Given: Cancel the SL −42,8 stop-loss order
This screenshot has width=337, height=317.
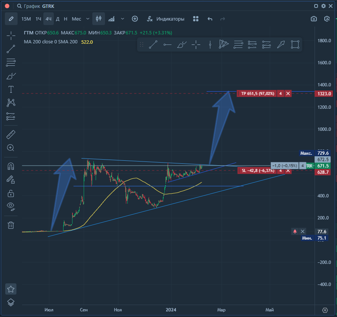Looking at the screenshot, I should click(288, 170).
